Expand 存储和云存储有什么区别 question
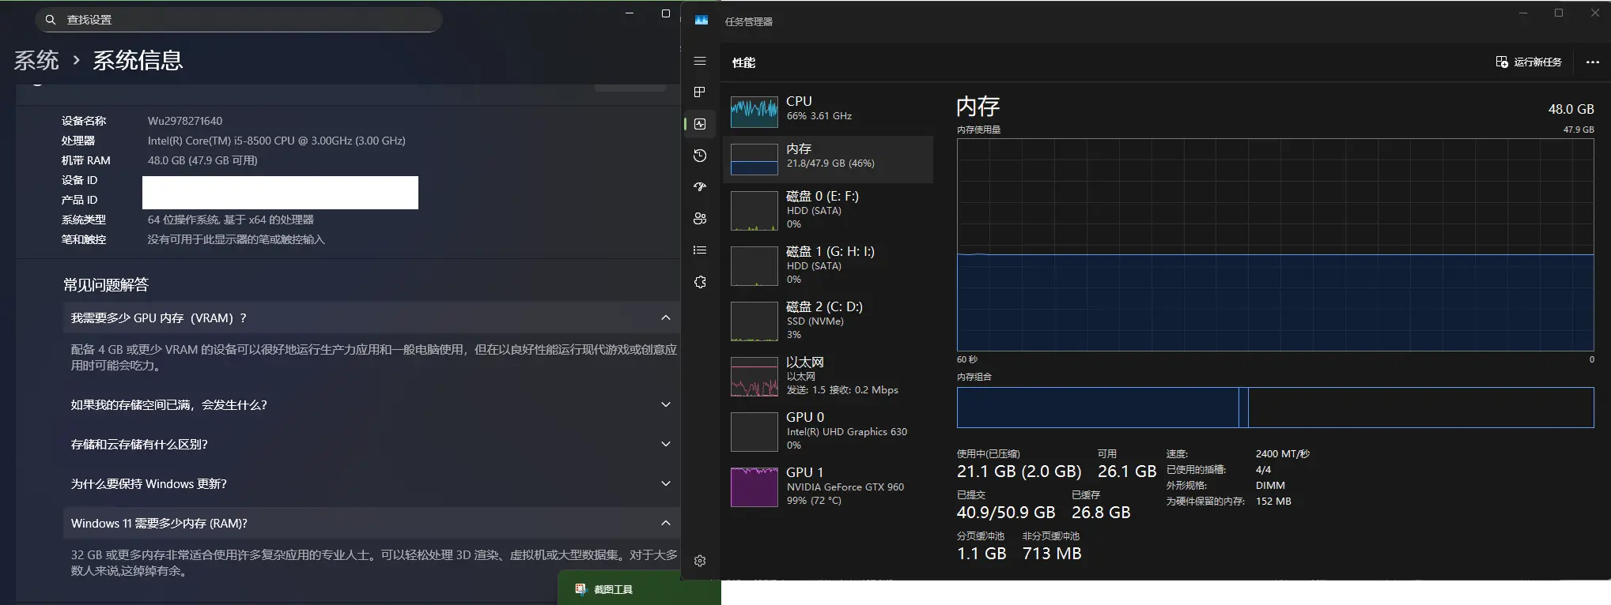 click(x=665, y=444)
